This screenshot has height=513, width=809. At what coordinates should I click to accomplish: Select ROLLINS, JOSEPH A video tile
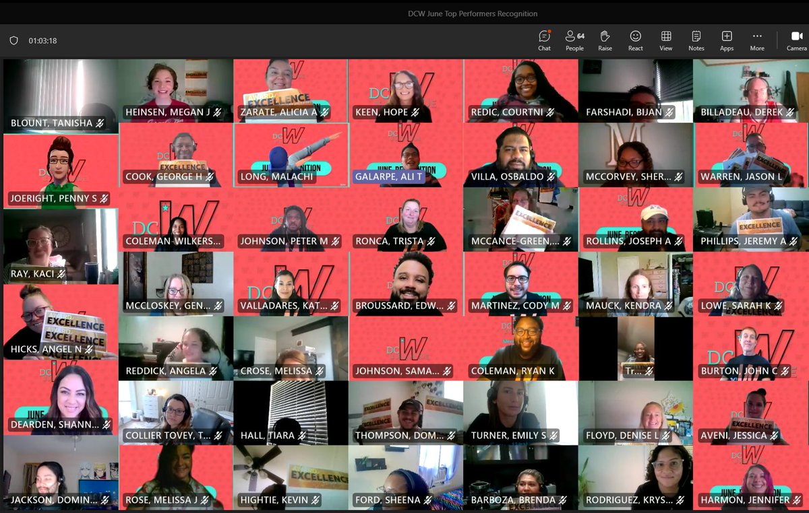[635, 219]
